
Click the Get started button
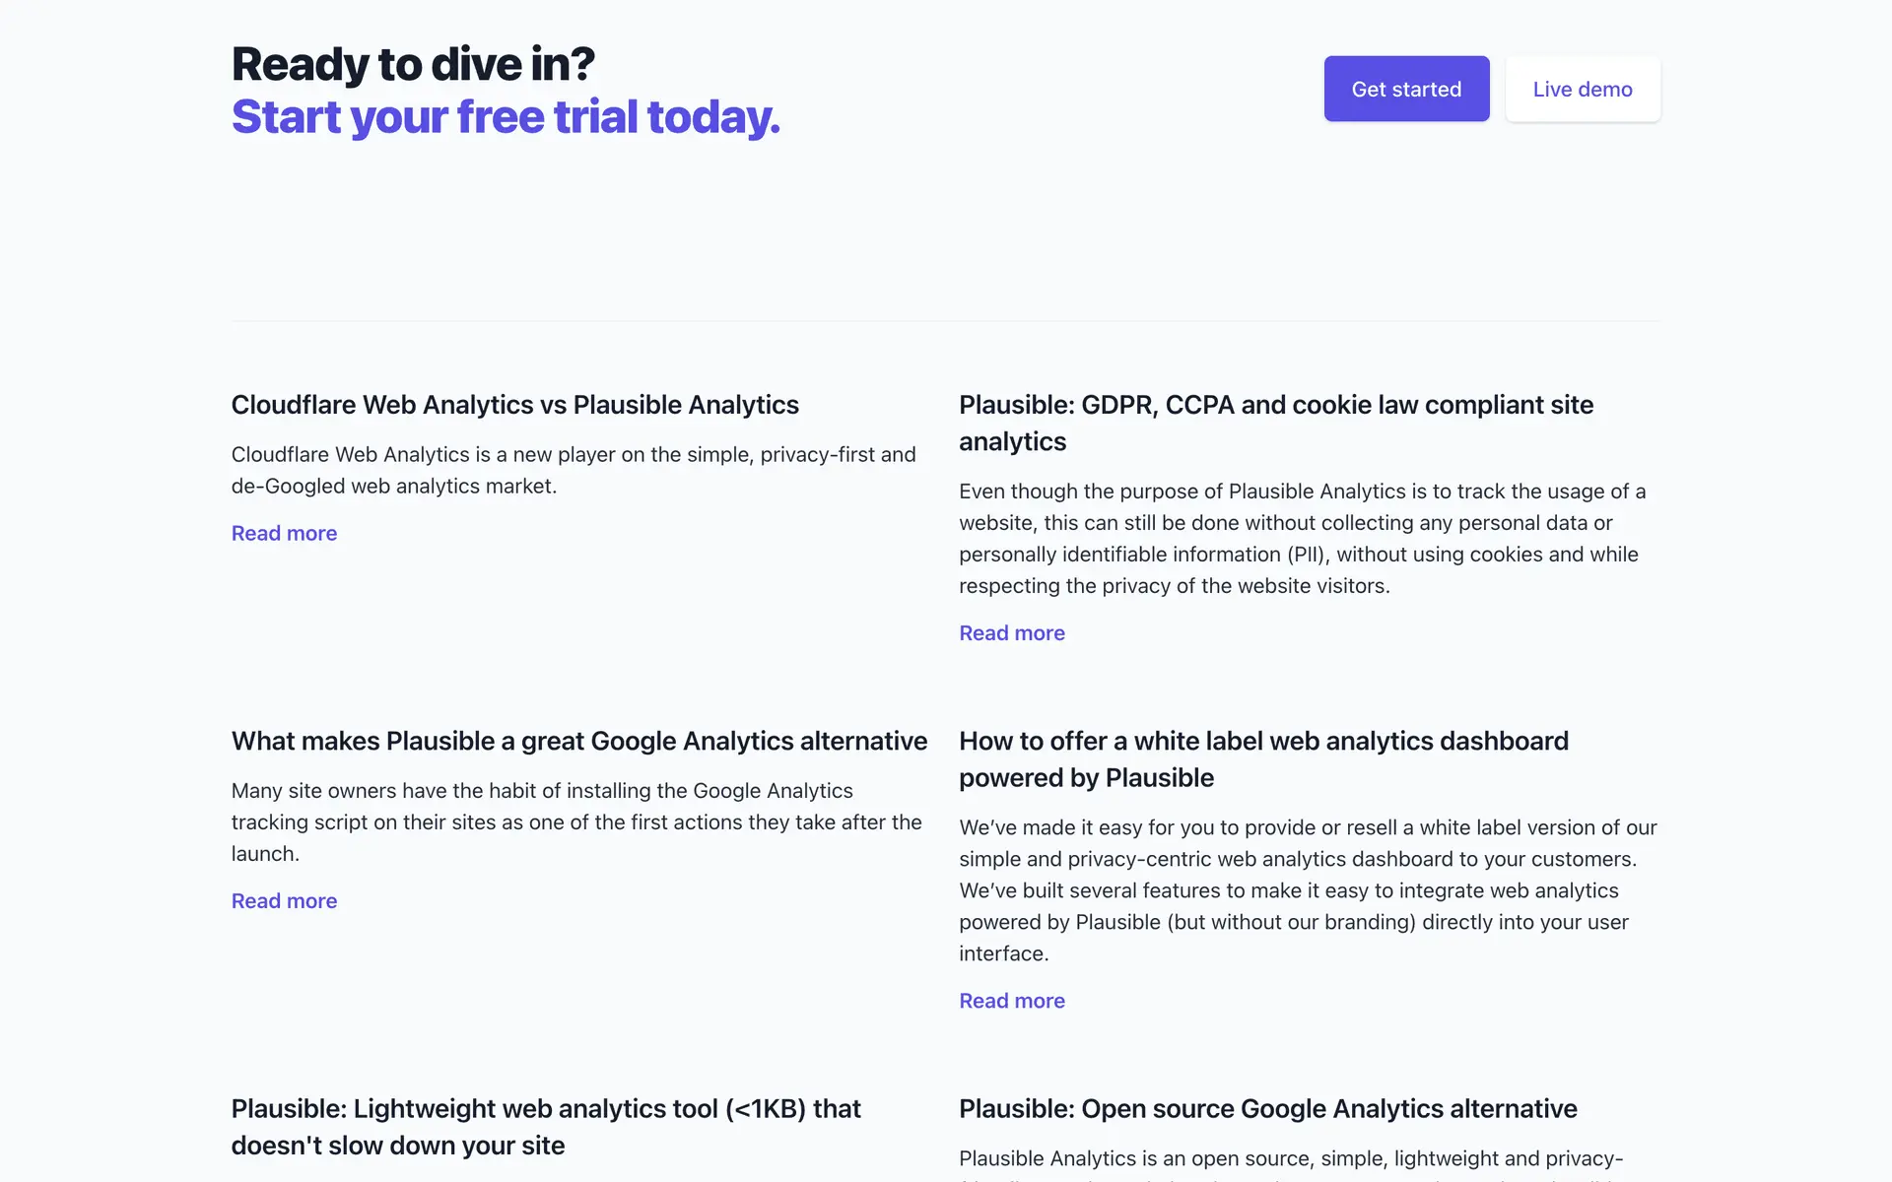pyautogui.click(x=1406, y=89)
